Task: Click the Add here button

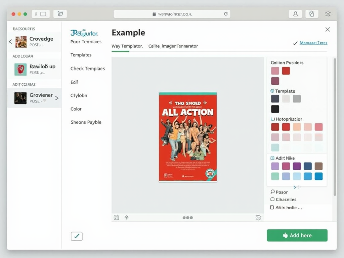Action: (297, 235)
